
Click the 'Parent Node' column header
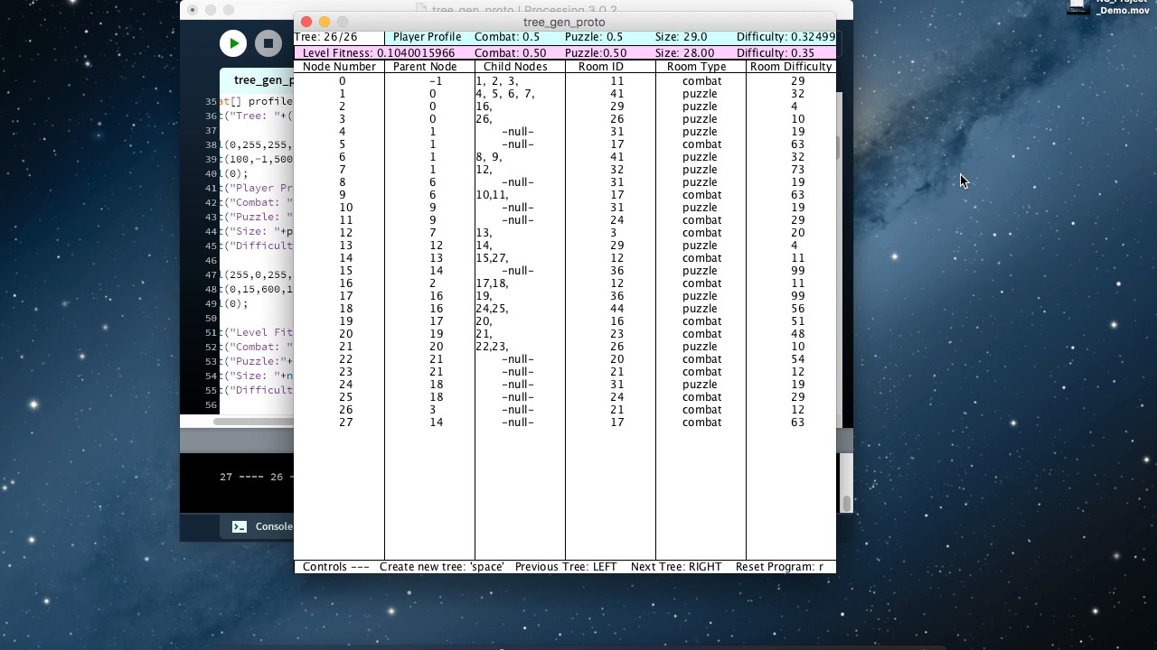[425, 67]
